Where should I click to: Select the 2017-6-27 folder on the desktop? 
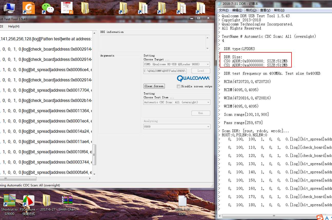coord(48,203)
